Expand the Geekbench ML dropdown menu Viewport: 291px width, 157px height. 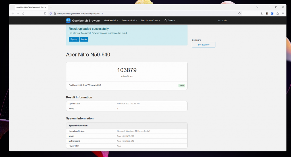[x=130, y=20]
